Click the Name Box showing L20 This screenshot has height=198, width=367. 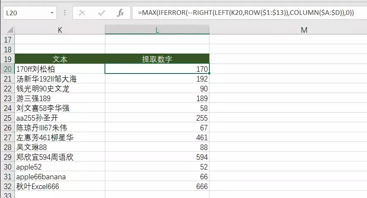[x=25, y=13]
